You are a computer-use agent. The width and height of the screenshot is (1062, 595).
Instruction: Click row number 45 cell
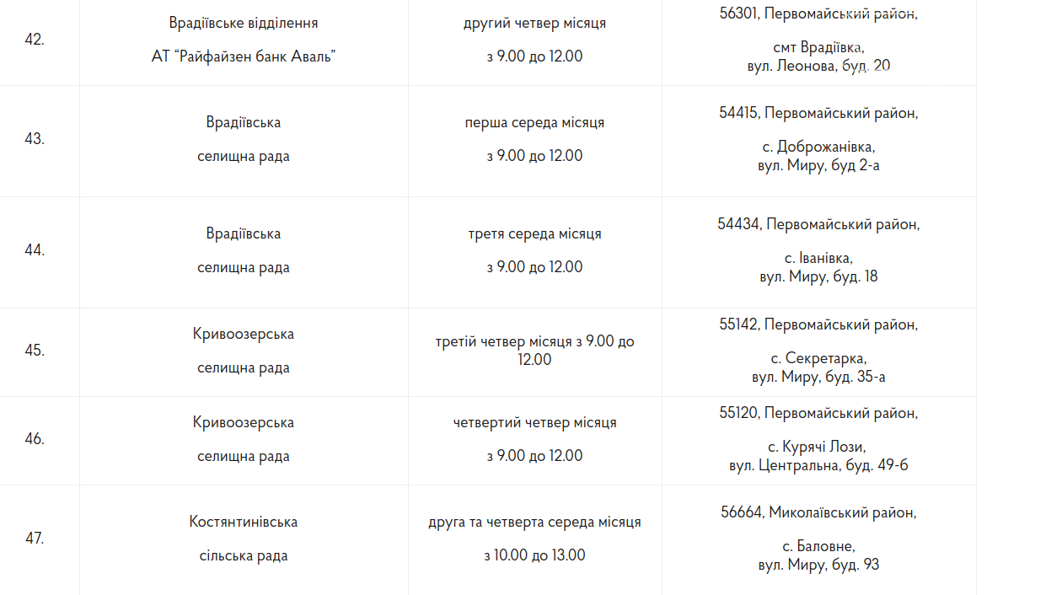[x=35, y=351]
